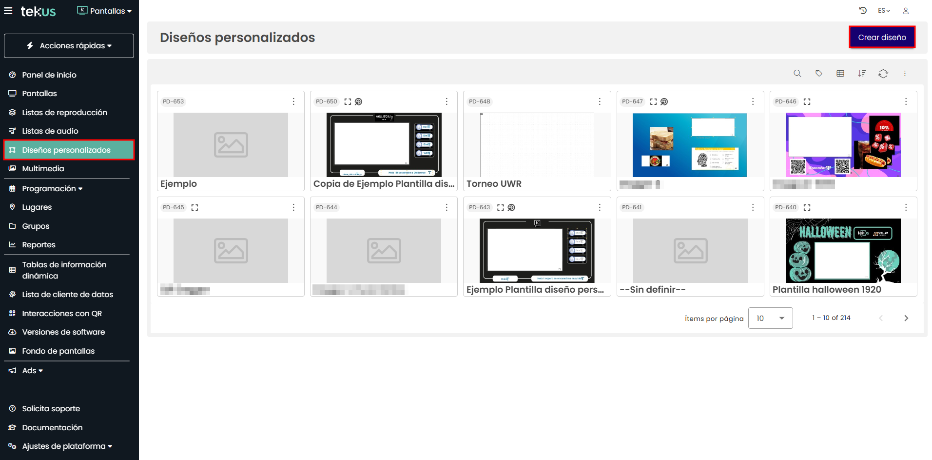Open options menu for PD-653 card
The height and width of the screenshot is (460, 932).
coord(293,101)
